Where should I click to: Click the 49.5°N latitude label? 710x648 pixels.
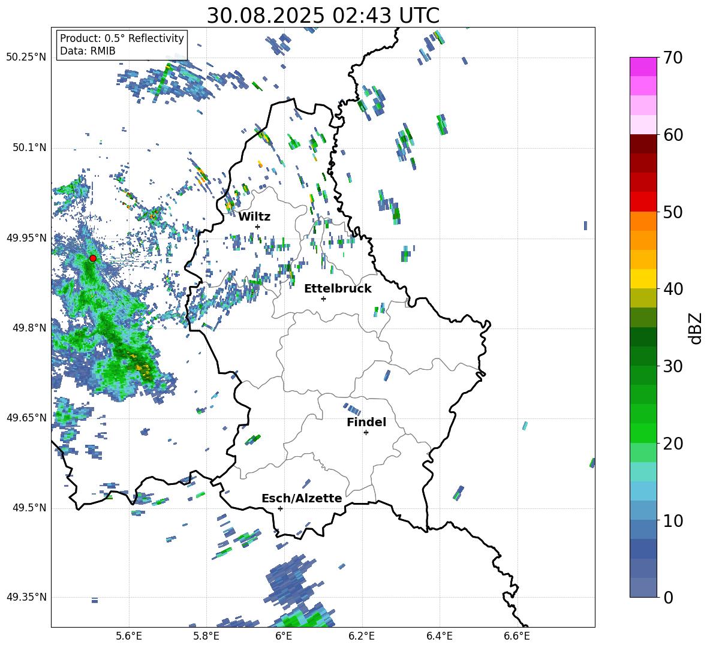click(x=29, y=508)
